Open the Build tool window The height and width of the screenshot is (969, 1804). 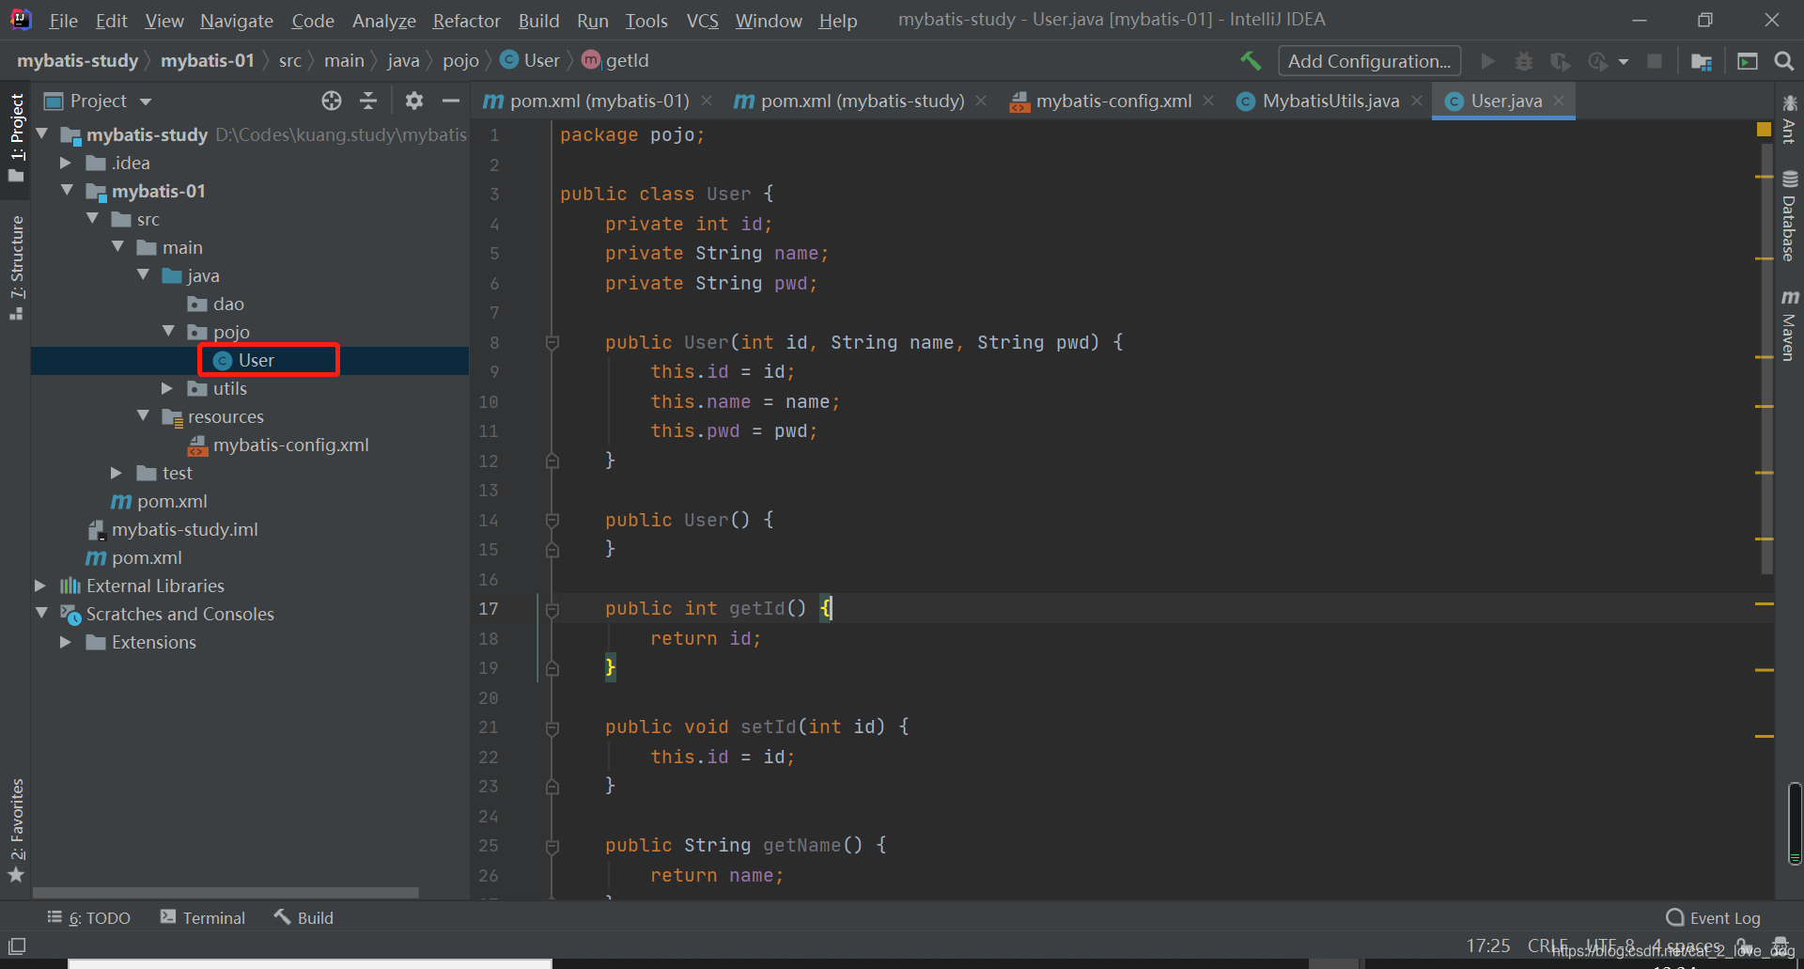coord(303,917)
